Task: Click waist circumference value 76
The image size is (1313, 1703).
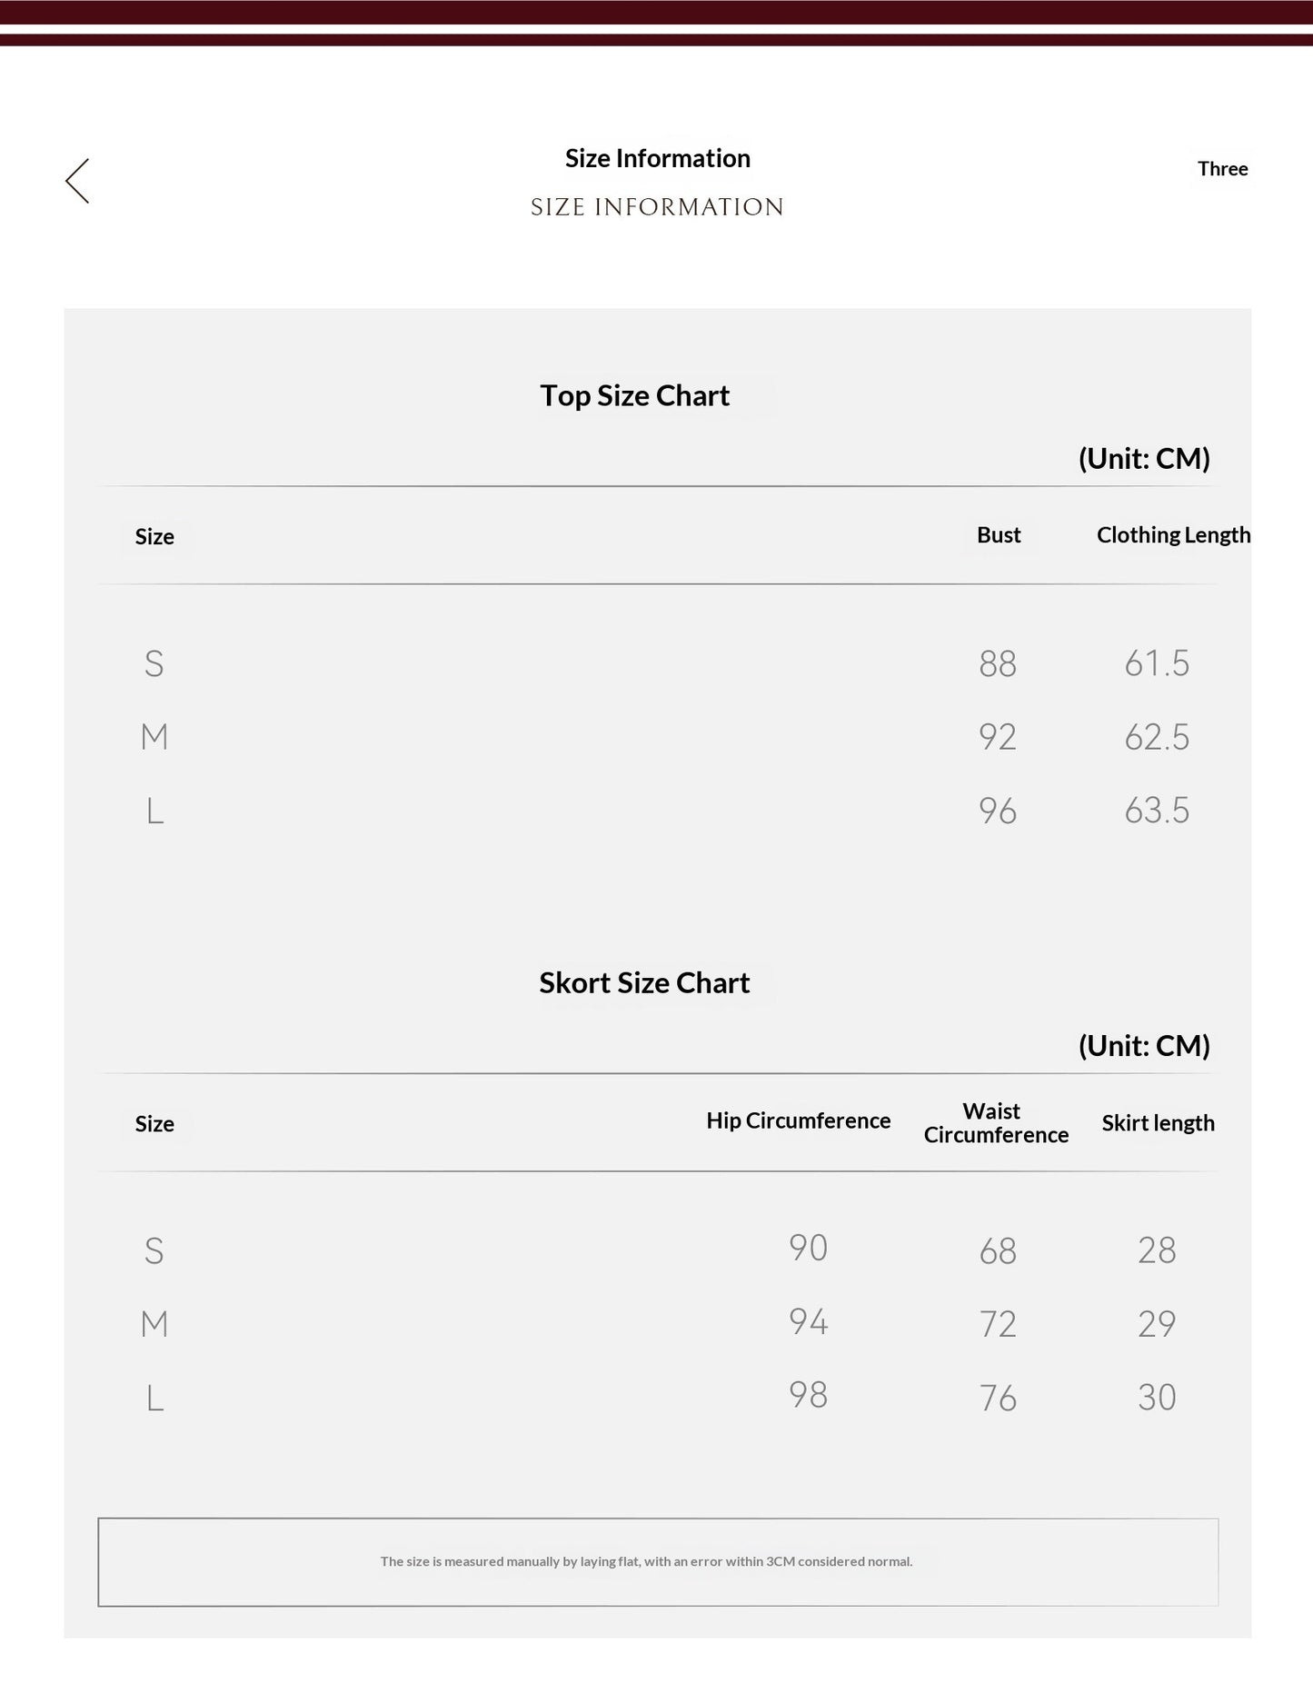Action: click(x=998, y=1398)
